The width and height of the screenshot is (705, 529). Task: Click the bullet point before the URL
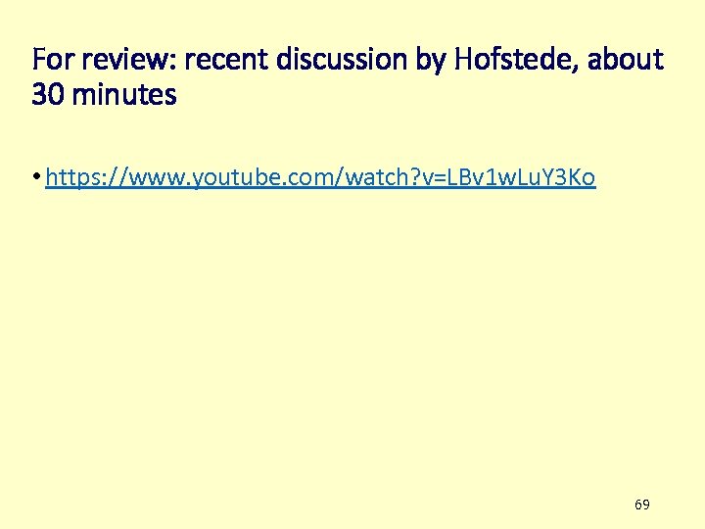click(x=36, y=176)
